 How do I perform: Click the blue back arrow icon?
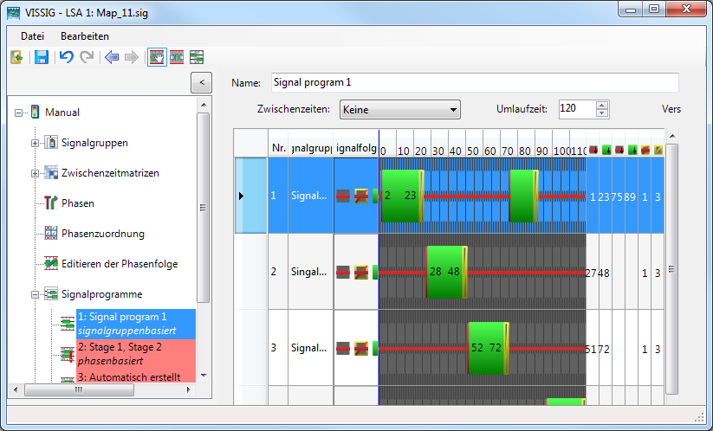(111, 57)
